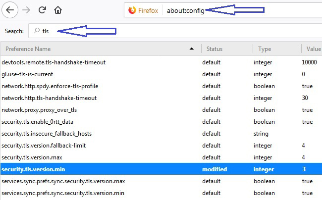Go to the home page icon
322x200 pixels.
[58, 10]
